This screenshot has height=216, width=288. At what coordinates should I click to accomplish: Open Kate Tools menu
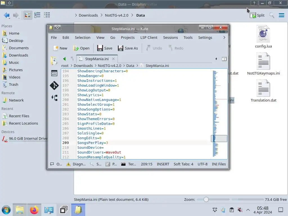(188, 37)
